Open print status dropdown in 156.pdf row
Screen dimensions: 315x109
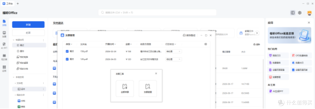click(x=174, y=51)
